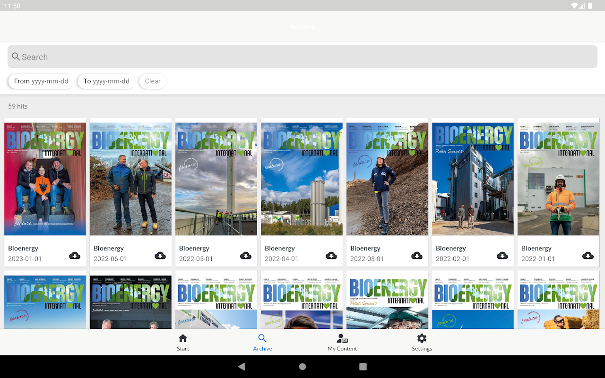Open the 2022-01-01 Bioenergy cover
Viewport: 605px width, 378px height.
(559, 179)
